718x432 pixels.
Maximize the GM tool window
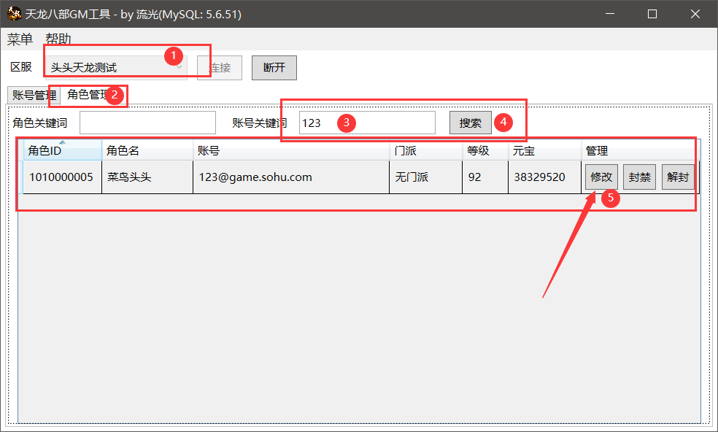pyautogui.click(x=652, y=14)
